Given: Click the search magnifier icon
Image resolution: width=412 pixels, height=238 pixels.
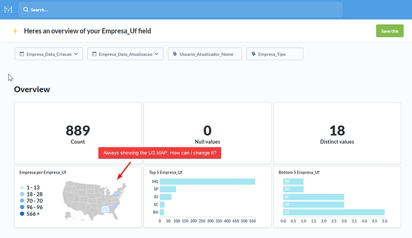Looking at the screenshot, I should [26, 10].
